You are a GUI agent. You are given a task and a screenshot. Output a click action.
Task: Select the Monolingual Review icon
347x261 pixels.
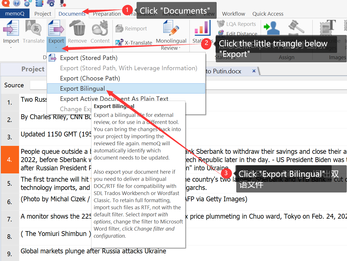point(171,28)
